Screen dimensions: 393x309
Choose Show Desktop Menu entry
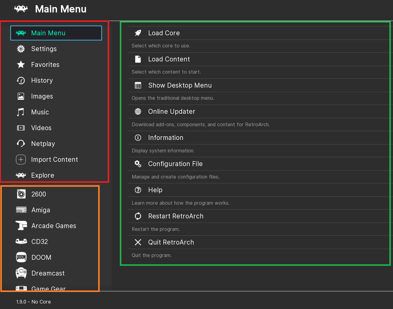tap(260, 85)
